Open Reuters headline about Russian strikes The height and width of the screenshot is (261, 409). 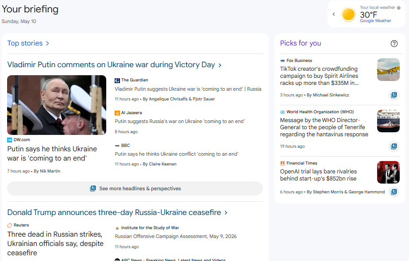[x=55, y=244]
